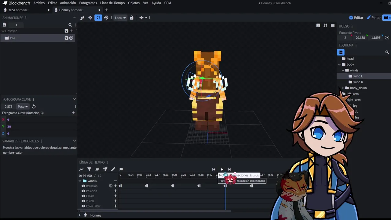Add a timeline marker flag
The height and width of the screenshot is (220, 391).
point(121,169)
